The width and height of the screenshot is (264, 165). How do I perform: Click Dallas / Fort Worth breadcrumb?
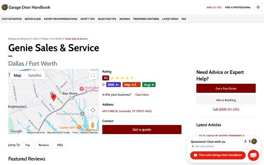tap(52, 39)
